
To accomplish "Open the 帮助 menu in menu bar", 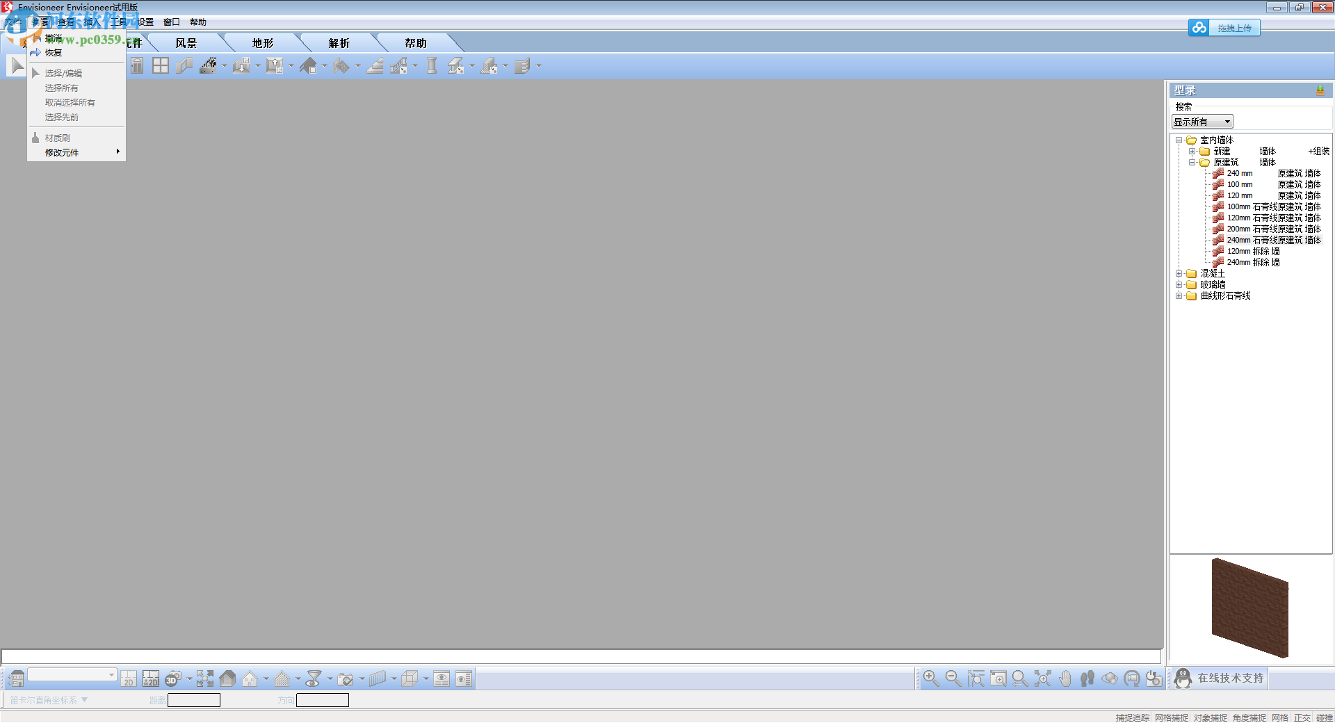I will coord(198,22).
